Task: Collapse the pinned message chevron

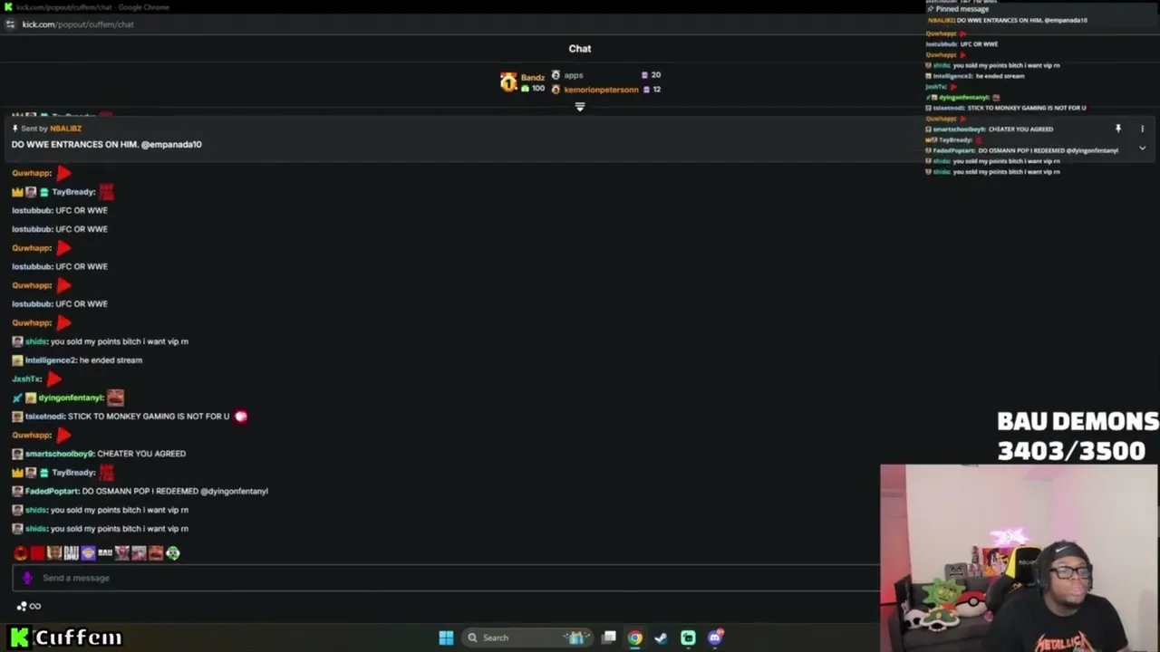Action: point(1142,148)
